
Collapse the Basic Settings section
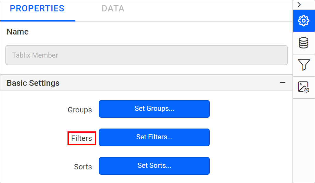tap(282, 83)
